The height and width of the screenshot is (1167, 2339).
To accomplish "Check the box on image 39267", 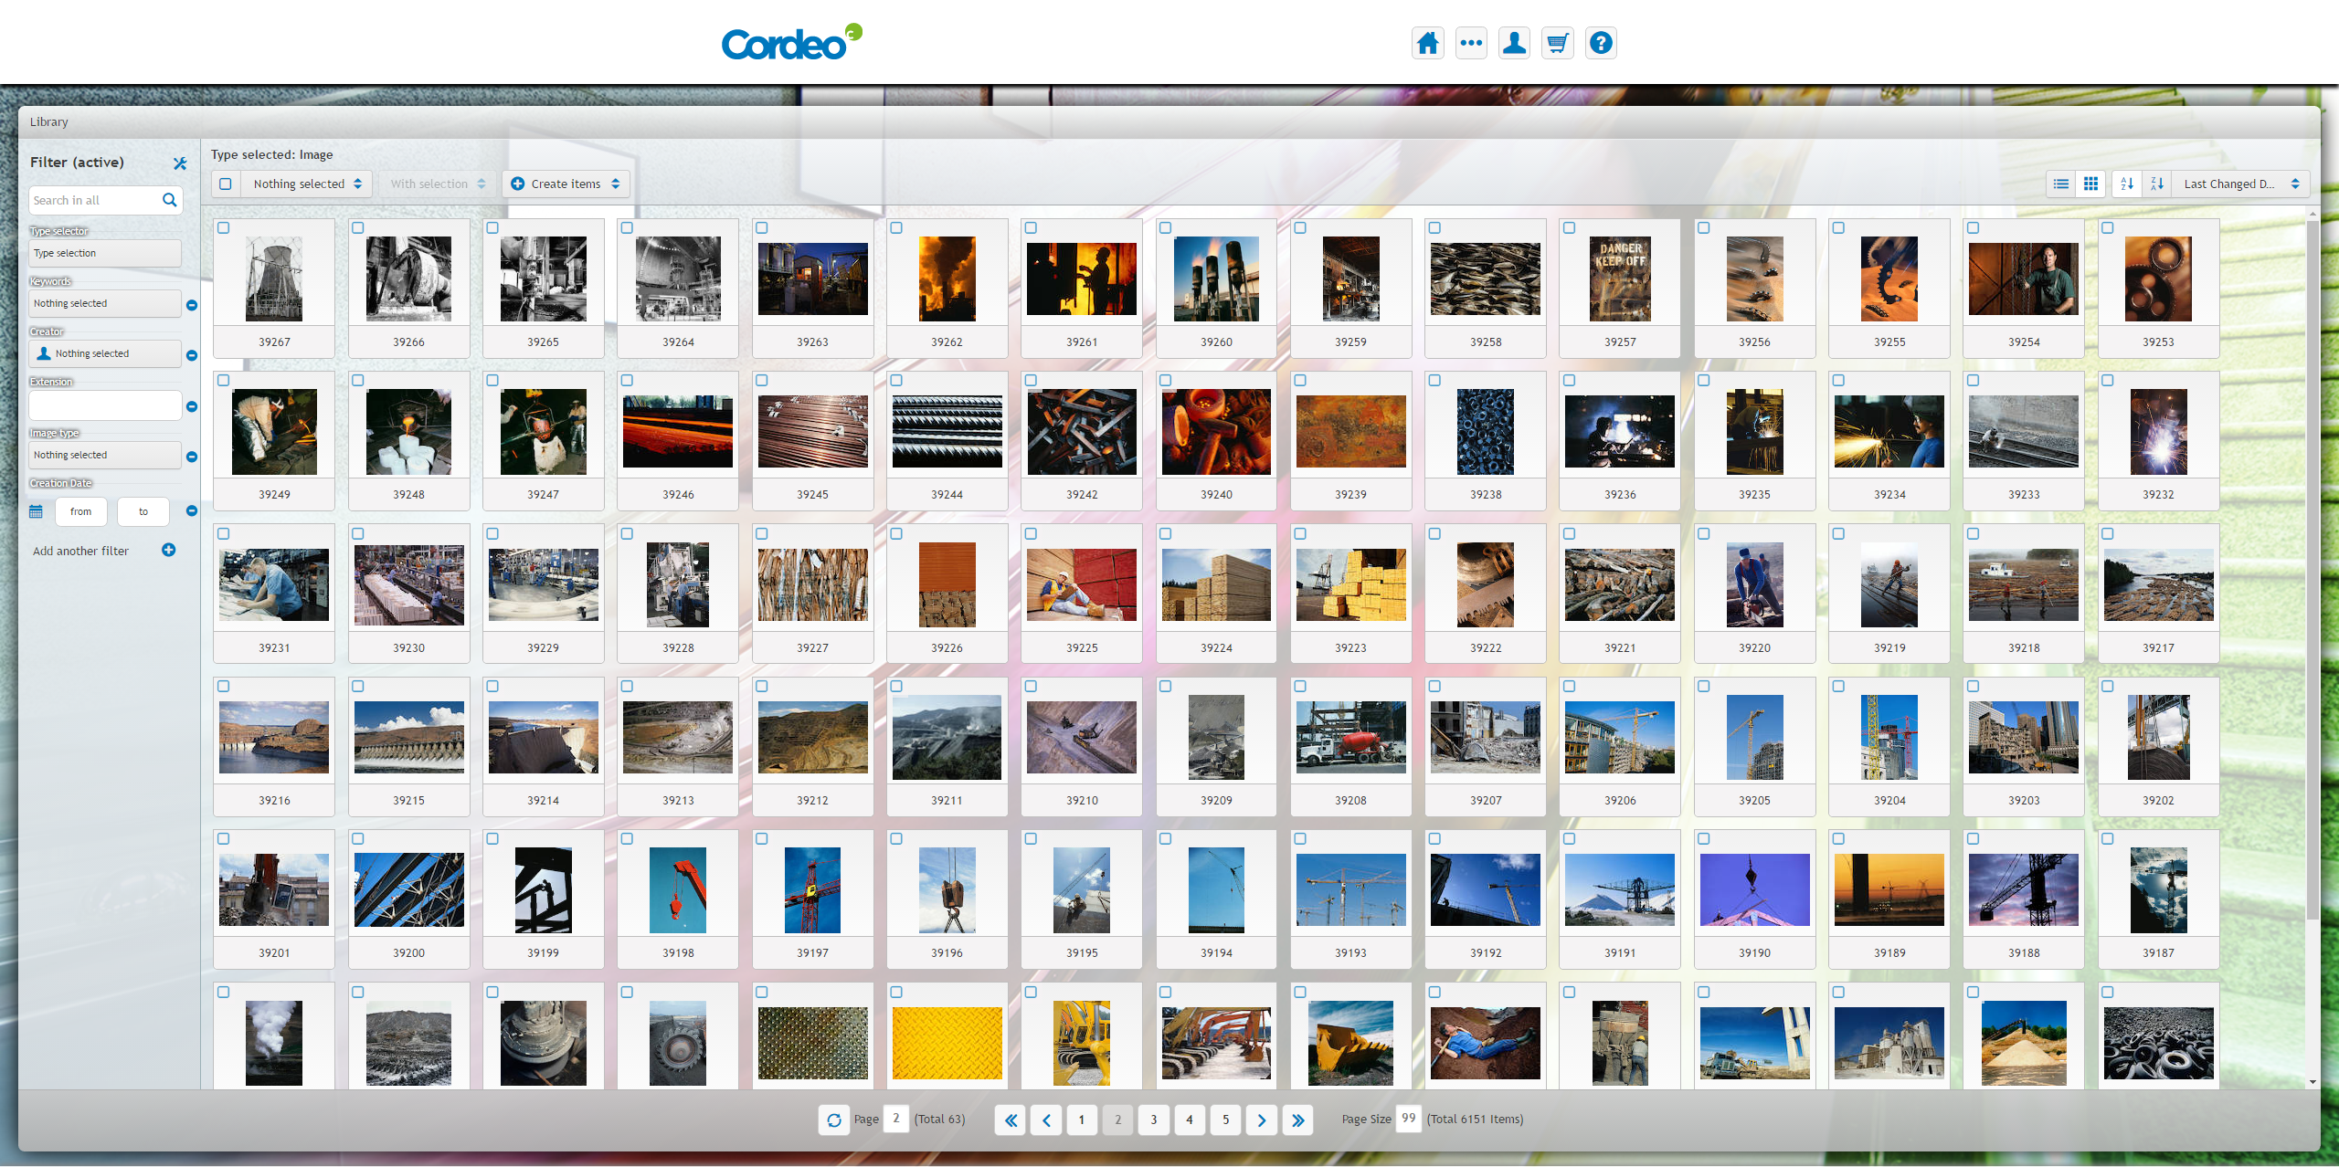I will click(224, 228).
